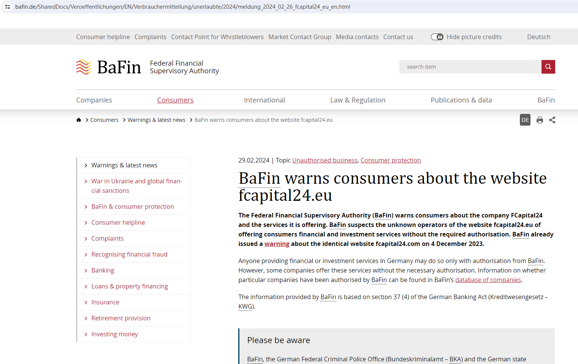Open Companies main menu
Image resolution: width=578 pixels, height=364 pixels.
coord(94,100)
